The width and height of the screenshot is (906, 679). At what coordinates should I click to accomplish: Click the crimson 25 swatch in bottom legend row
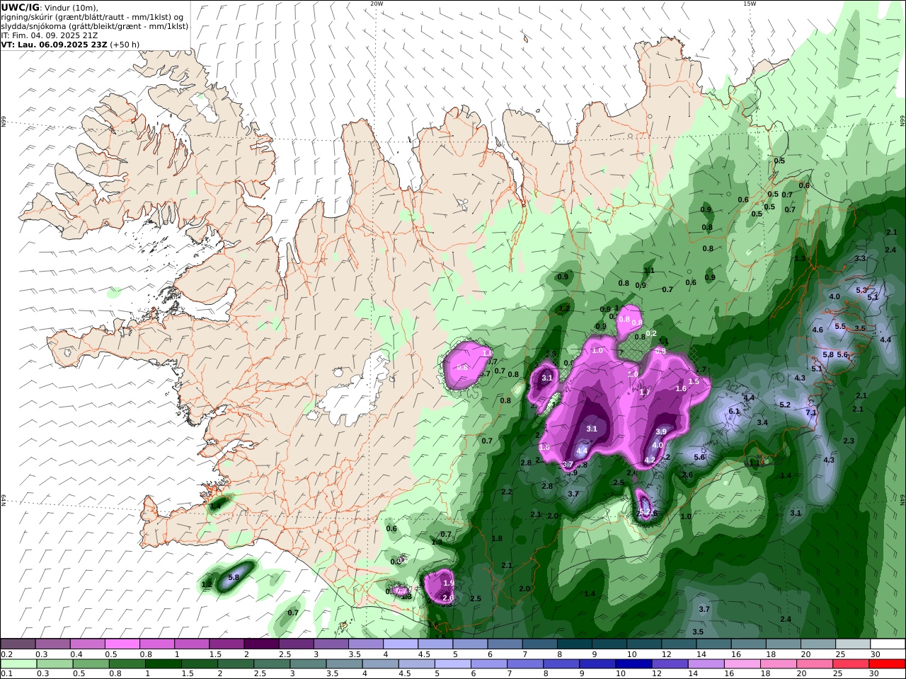[851, 664]
